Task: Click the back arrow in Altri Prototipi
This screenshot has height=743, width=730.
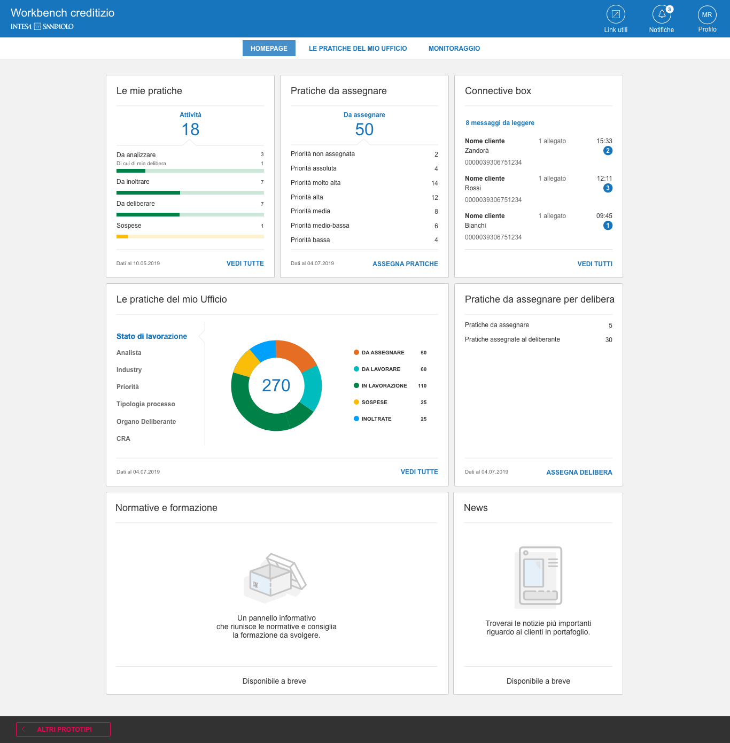Action: coord(24,729)
